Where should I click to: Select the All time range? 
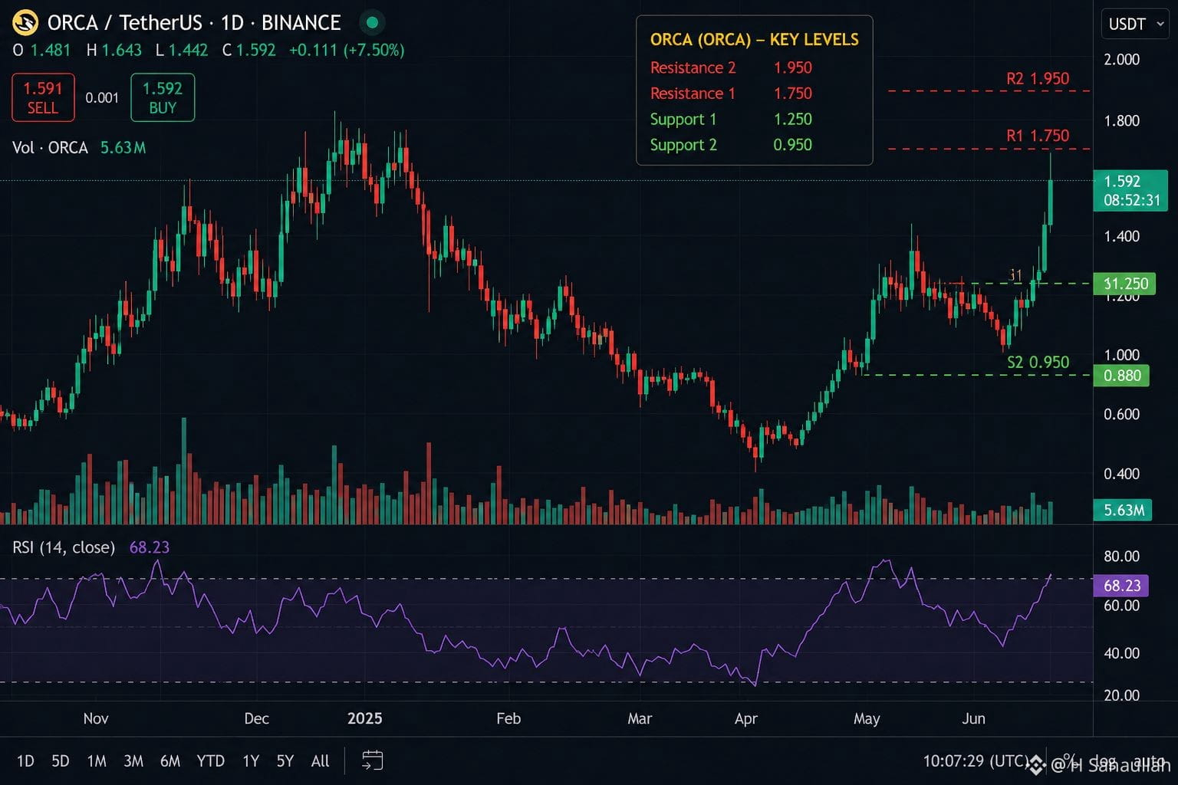[x=321, y=760]
